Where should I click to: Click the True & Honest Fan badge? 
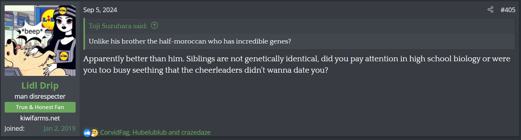coord(40,107)
